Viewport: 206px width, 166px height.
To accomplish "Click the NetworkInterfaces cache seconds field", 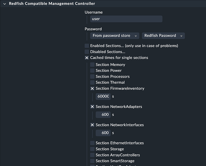I will 103,133.
